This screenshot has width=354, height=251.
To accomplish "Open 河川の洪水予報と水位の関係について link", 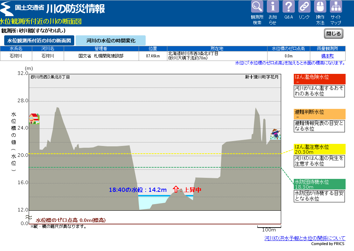I will click(x=305, y=238).
